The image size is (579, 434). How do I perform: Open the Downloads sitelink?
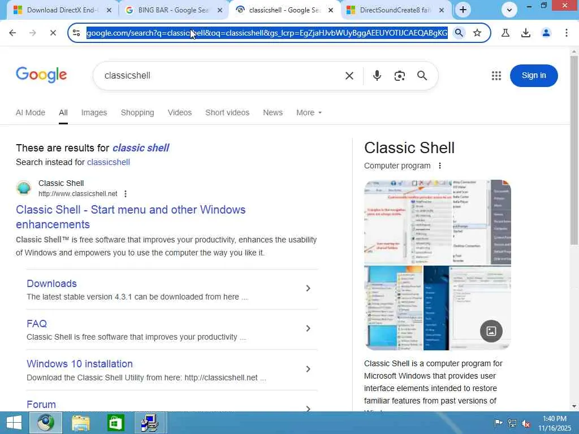(x=51, y=284)
